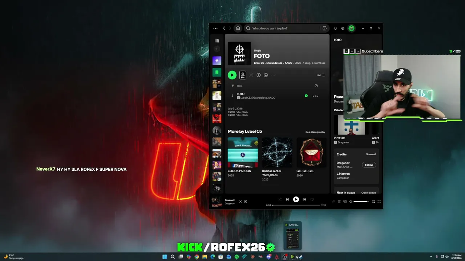Add FOTO single to Your Library
The width and height of the screenshot is (465, 261).
259,75
